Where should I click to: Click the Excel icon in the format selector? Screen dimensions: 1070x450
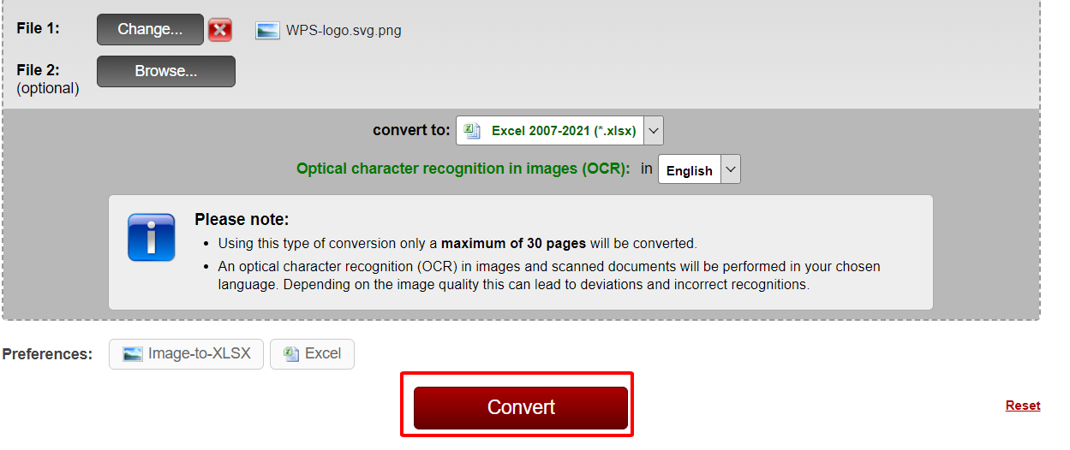(x=471, y=131)
